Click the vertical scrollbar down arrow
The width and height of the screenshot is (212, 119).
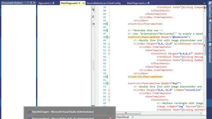(205, 109)
